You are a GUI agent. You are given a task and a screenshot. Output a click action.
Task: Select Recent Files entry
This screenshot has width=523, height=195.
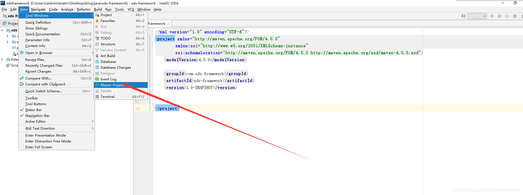pyautogui.click(x=57, y=60)
